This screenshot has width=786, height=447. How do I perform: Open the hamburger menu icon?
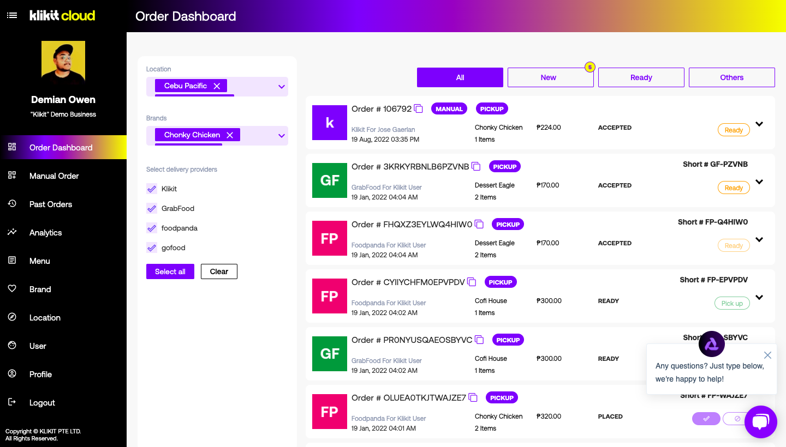pyautogui.click(x=12, y=16)
